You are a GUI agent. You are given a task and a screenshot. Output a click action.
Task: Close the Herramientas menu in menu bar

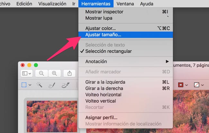pos(96,4)
